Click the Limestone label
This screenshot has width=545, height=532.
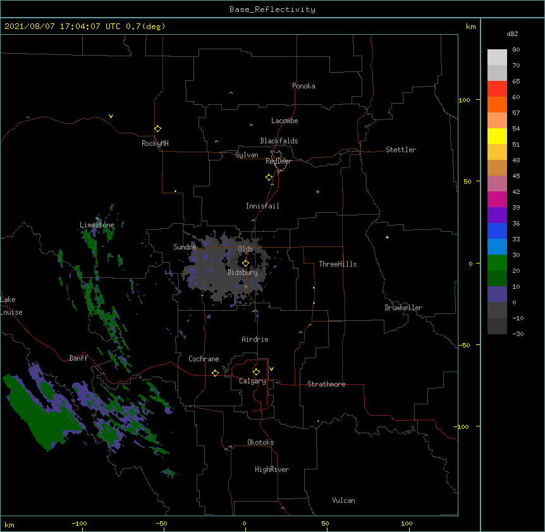(97, 225)
